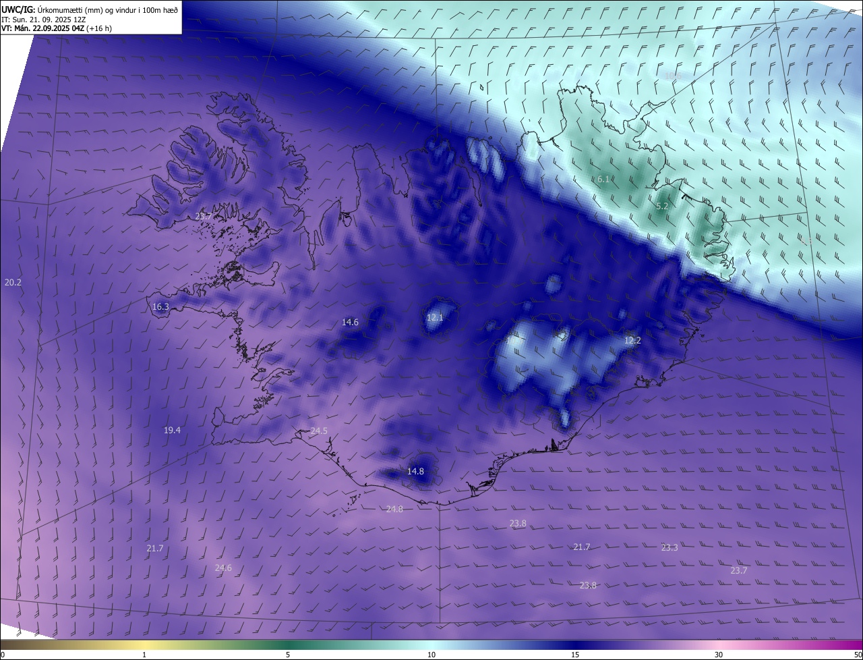
Task: Click the color scale tick label 30
Action: pyautogui.click(x=719, y=655)
